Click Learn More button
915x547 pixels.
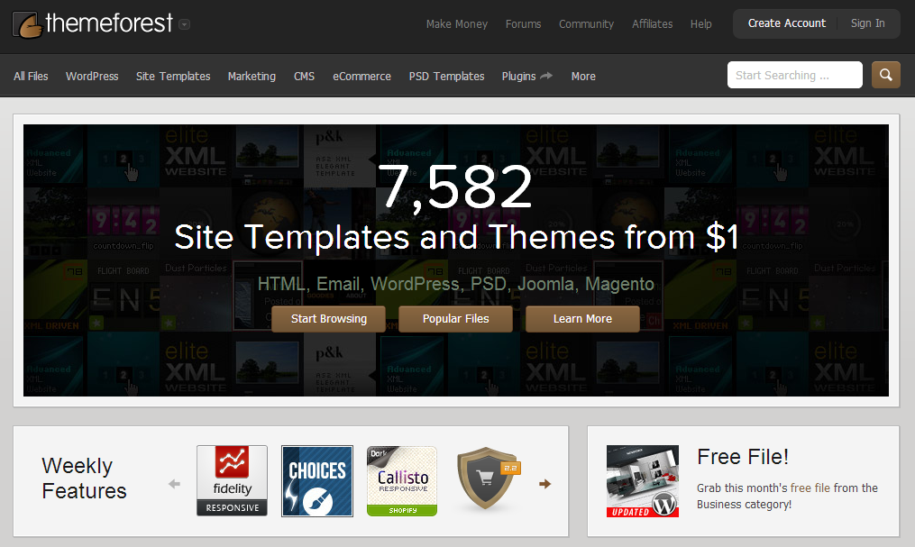[582, 319]
